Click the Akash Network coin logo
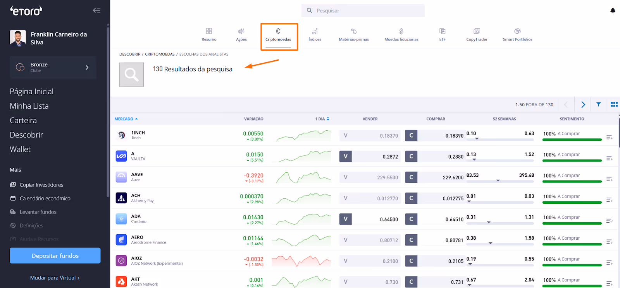620x288 pixels. pos(121,281)
